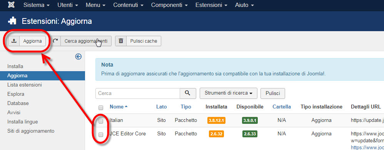Click the refresh icon on Cerca aggiornamenti

coord(55,41)
